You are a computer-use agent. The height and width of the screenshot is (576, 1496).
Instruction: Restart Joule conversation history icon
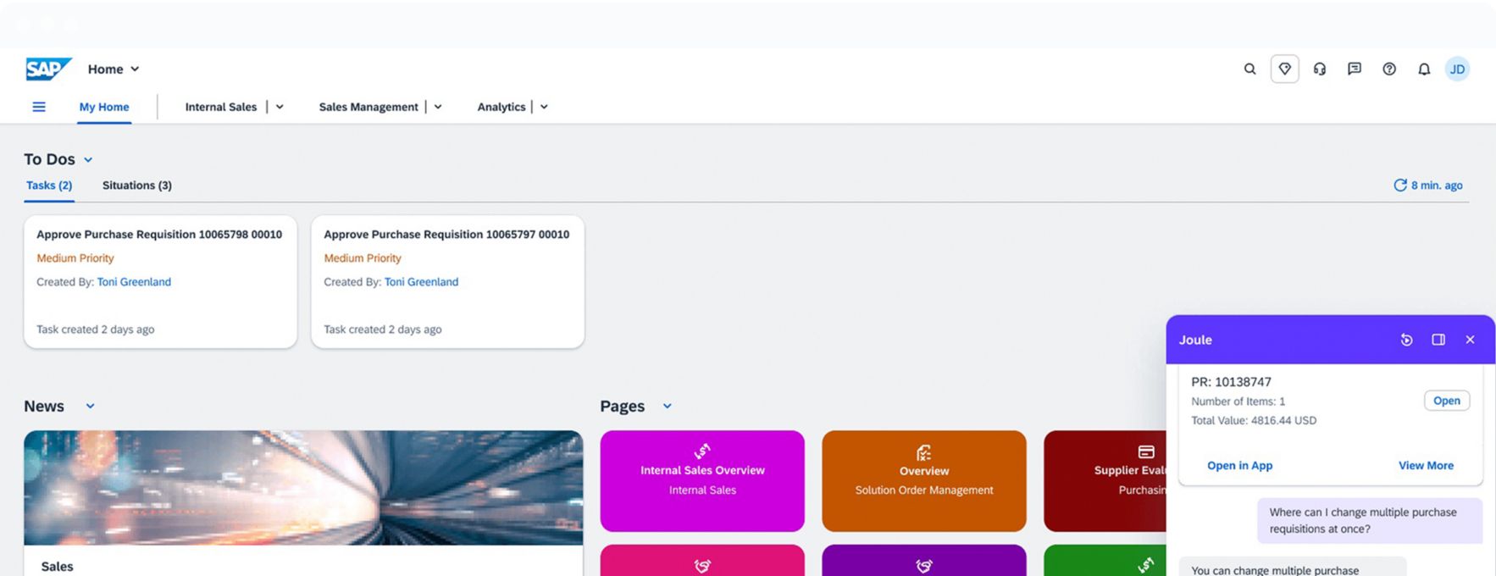click(1406, 340)
